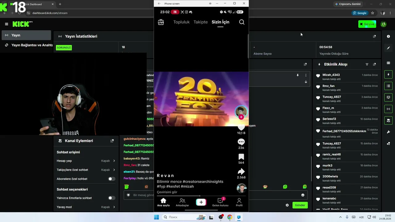395x222 pixels.
Task: Open Revan creator name in TikTok
Action: pyautogui.click(x=165, y=175)
